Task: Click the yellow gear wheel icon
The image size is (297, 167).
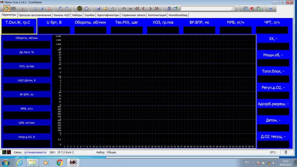Action: point(79,9)
